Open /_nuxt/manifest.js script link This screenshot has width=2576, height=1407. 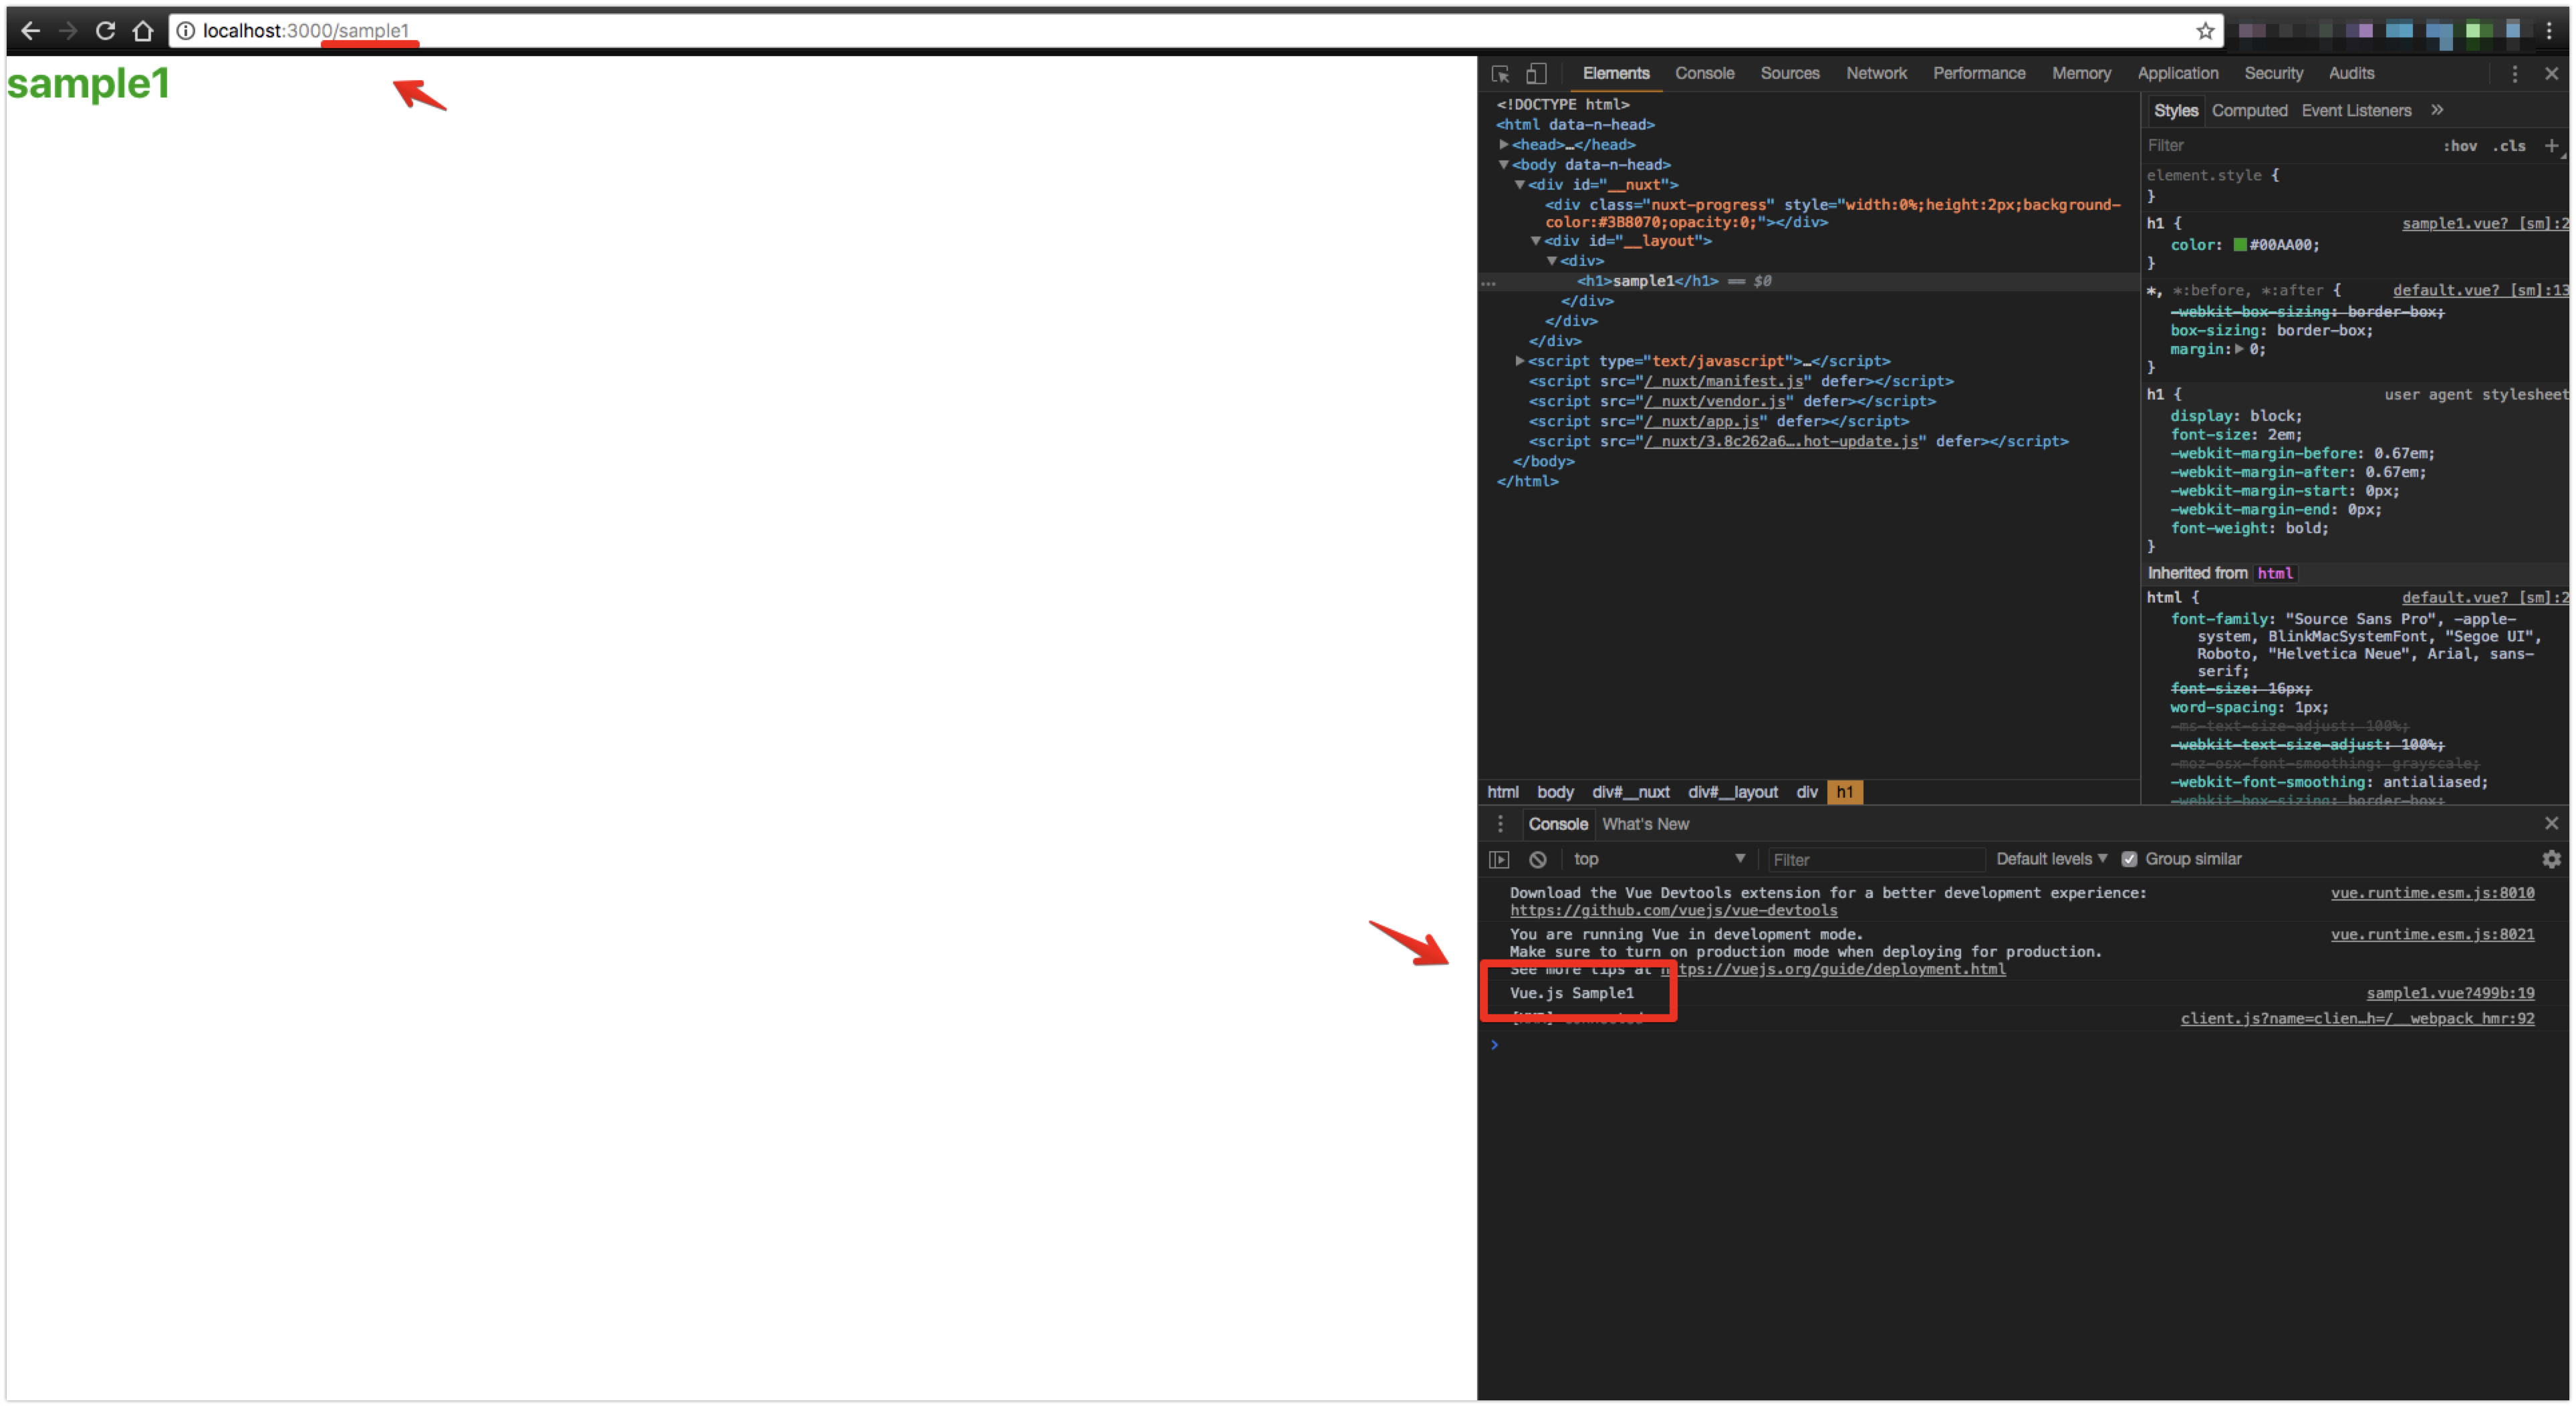click(x=1724, y=381)
